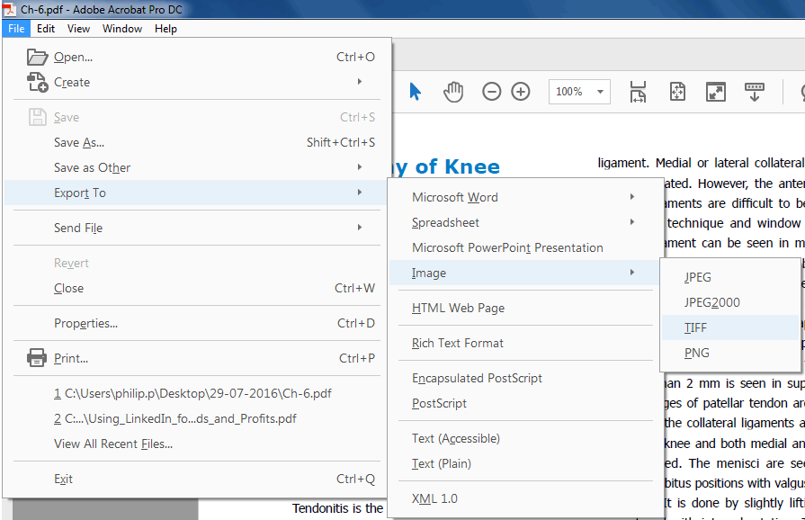Open recent file Ch-6.pdf

[x=195, y=393]
